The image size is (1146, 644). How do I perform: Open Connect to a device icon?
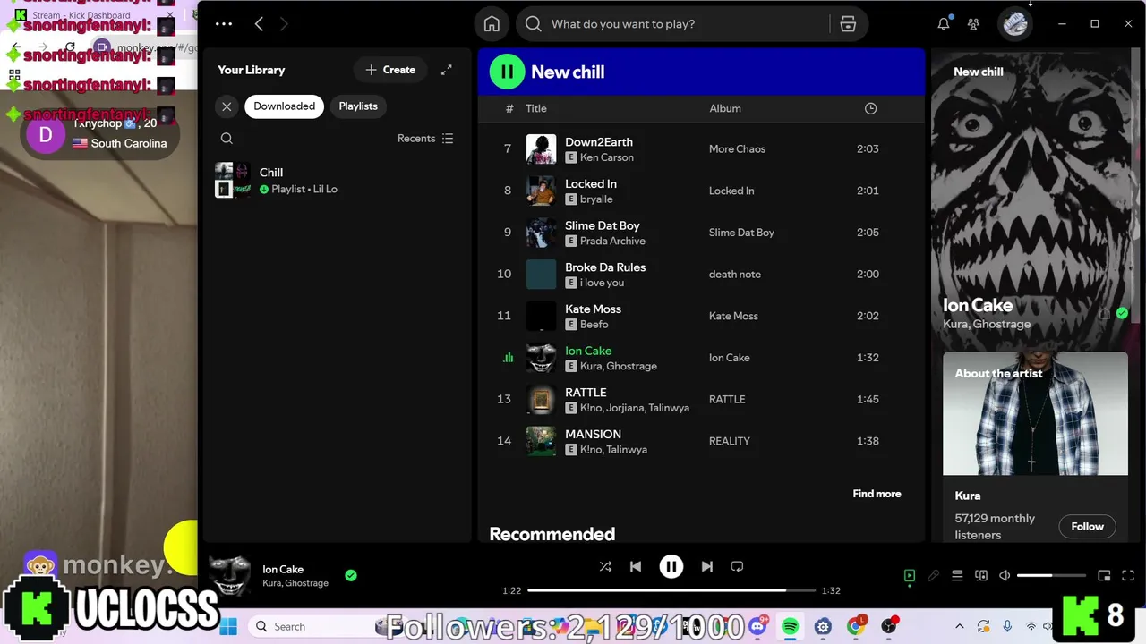(x=981, y=576)
